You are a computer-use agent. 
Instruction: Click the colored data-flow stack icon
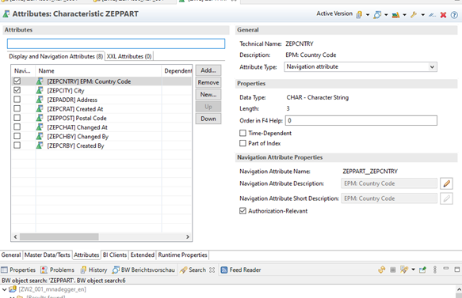[395, 15]
